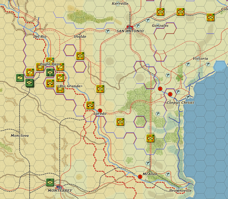Select the yellow 7-8 motorized infantry division
Viewport: 228px width, 199px height.
(x=50, y=83)
